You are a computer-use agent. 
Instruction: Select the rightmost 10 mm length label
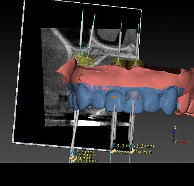(x=144, y=152)
